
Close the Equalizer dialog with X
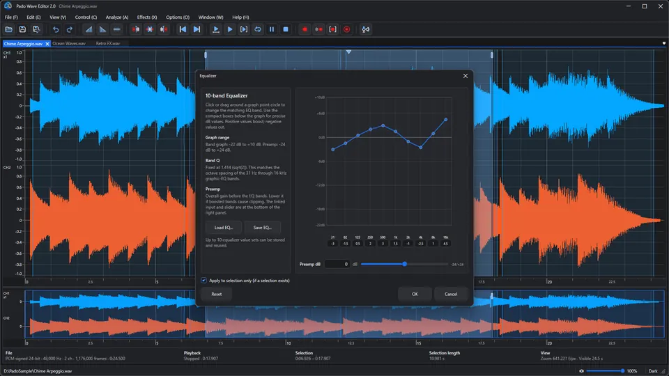466,76
